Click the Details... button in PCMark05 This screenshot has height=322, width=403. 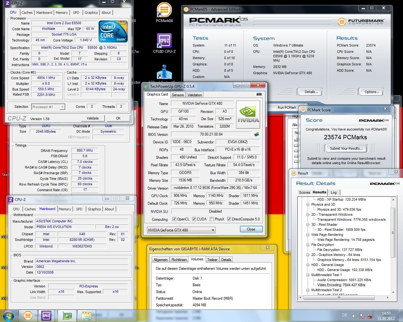pos(311,92)
